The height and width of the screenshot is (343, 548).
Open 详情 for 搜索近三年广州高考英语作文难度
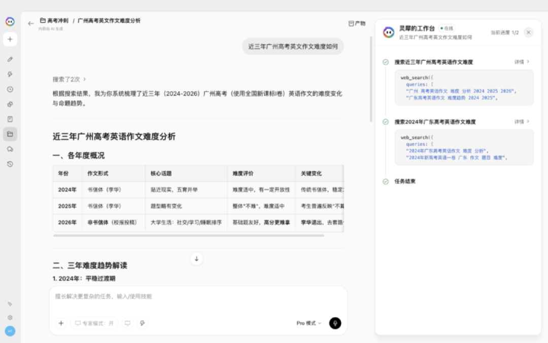pos(522,62)
